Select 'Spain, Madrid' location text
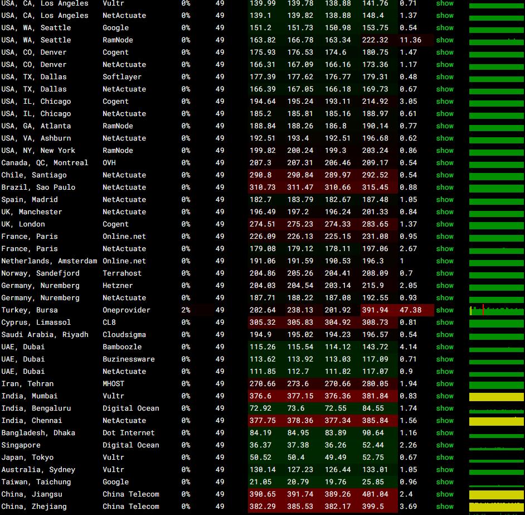 click(x=30, y=200)
